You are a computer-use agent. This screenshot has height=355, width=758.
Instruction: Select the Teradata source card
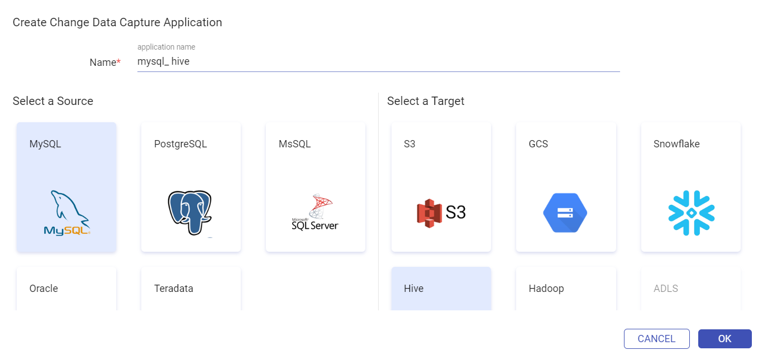click(191, 289)
